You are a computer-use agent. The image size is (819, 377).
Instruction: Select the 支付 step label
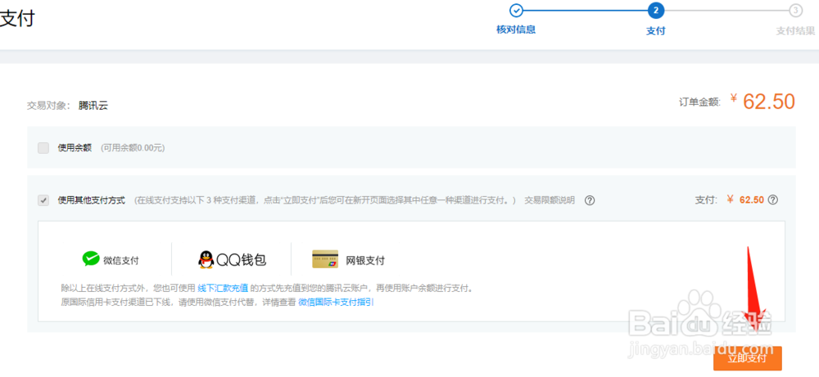pyautogui.click(x=655, y=31)
